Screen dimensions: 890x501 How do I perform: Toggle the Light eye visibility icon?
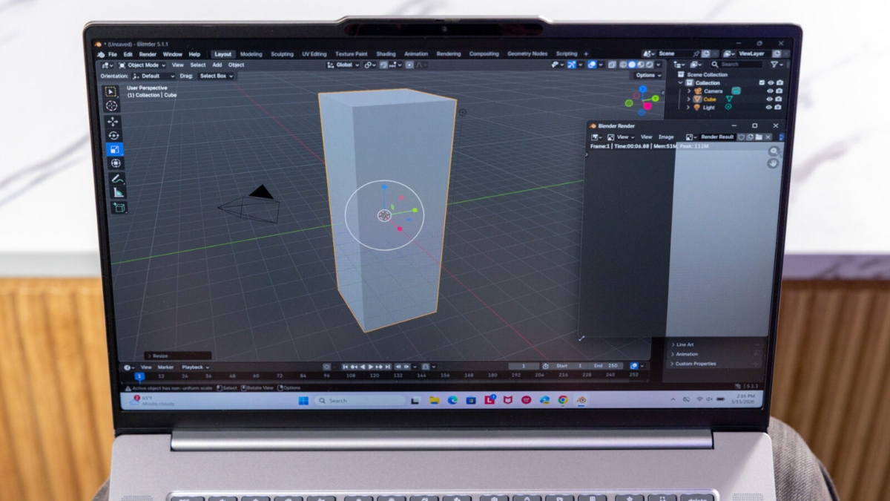[768, 107]
